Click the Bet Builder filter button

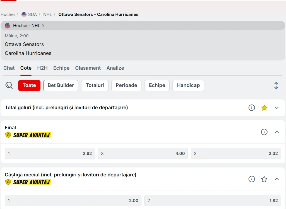click(x=61, y=86)
